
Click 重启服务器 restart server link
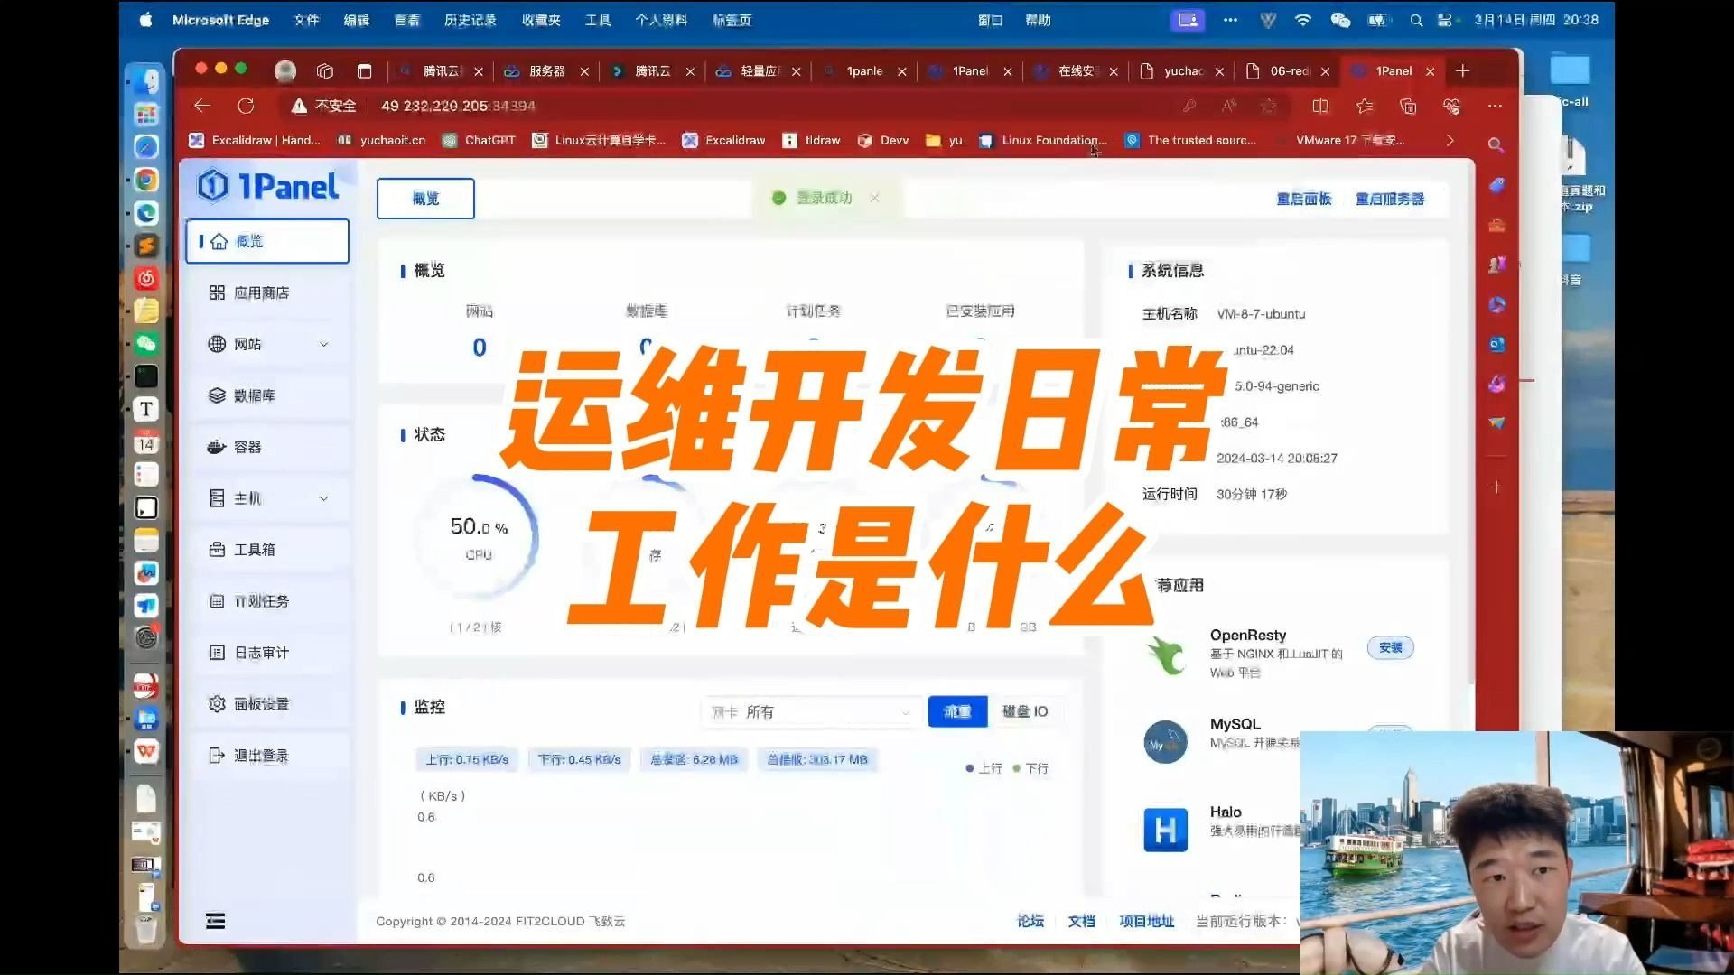(1389, 199)
